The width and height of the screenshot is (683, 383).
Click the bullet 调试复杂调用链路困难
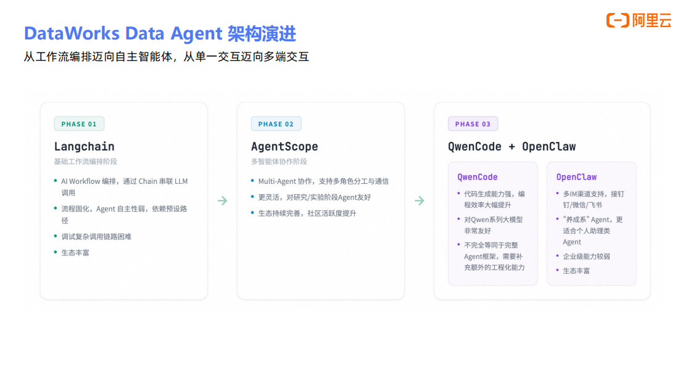point(96,237)
